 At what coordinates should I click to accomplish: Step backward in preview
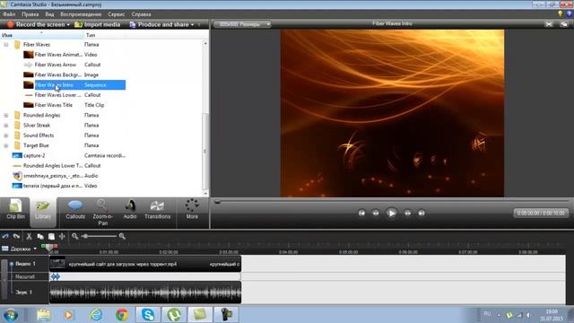[x=376, y=214]
